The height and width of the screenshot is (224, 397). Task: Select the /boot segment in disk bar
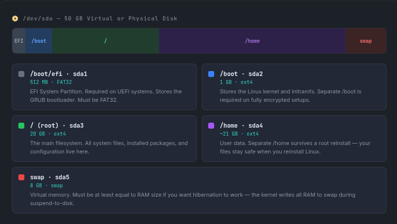tap(39, 41)
